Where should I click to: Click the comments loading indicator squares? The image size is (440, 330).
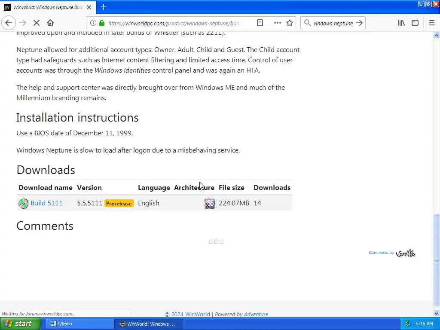pyautogui.click(x=217, y=241)
